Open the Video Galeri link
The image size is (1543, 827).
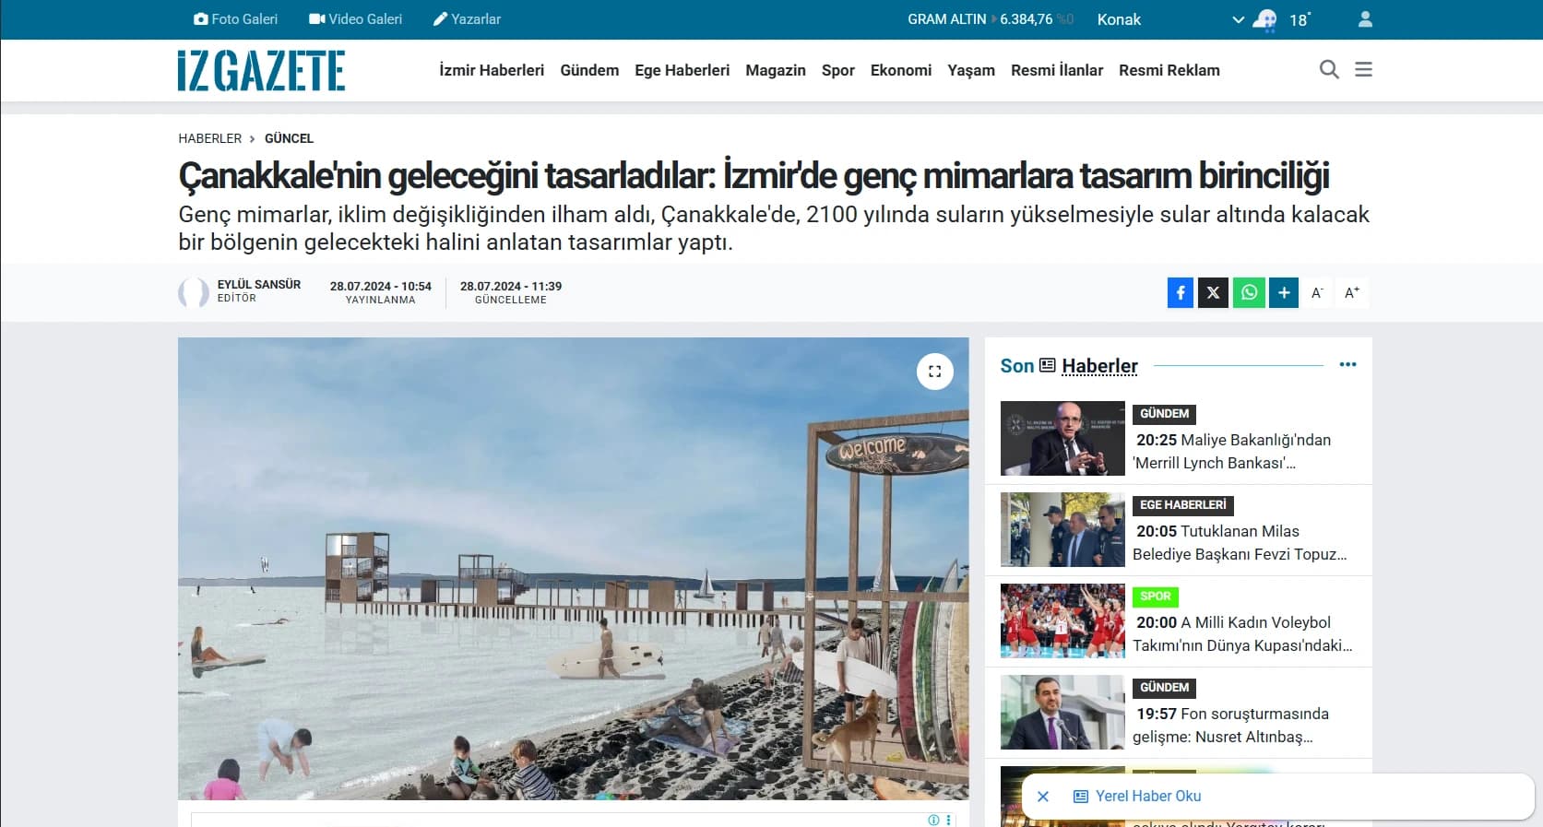tap(355, 19)
